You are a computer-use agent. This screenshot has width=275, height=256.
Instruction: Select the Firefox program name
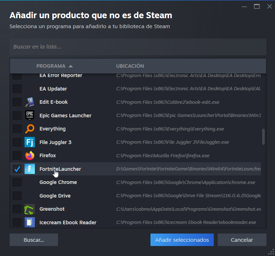pyautogui.click(x=48, y=155)
